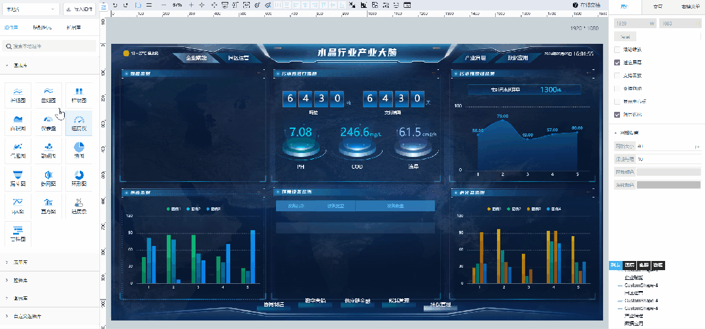Click the 导入组件 import component button
The image size is (705, 329).
[x=79, y=9]
